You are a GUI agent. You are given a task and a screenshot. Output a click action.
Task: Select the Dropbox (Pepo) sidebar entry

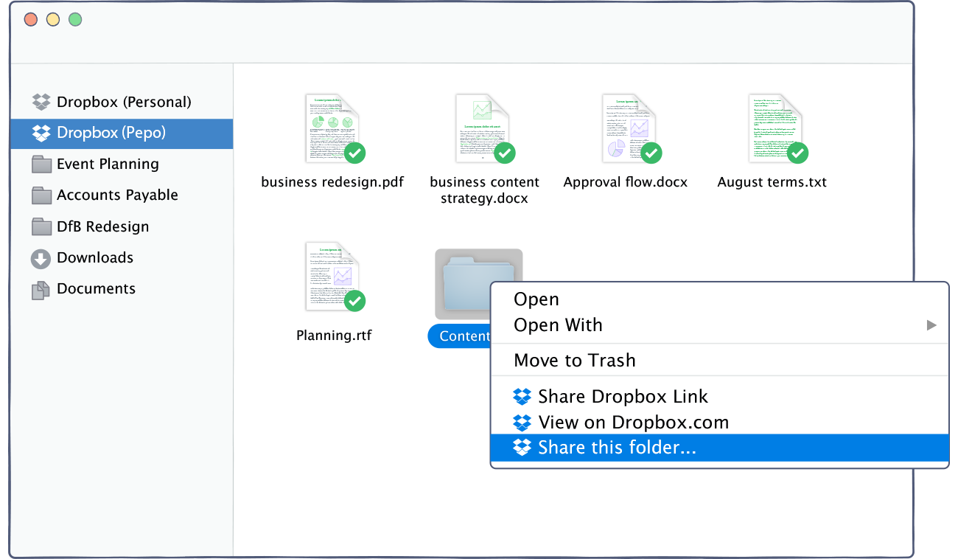pos(111,133)
